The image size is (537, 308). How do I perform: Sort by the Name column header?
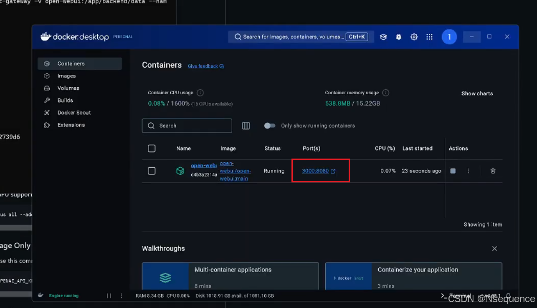point(183,149)
